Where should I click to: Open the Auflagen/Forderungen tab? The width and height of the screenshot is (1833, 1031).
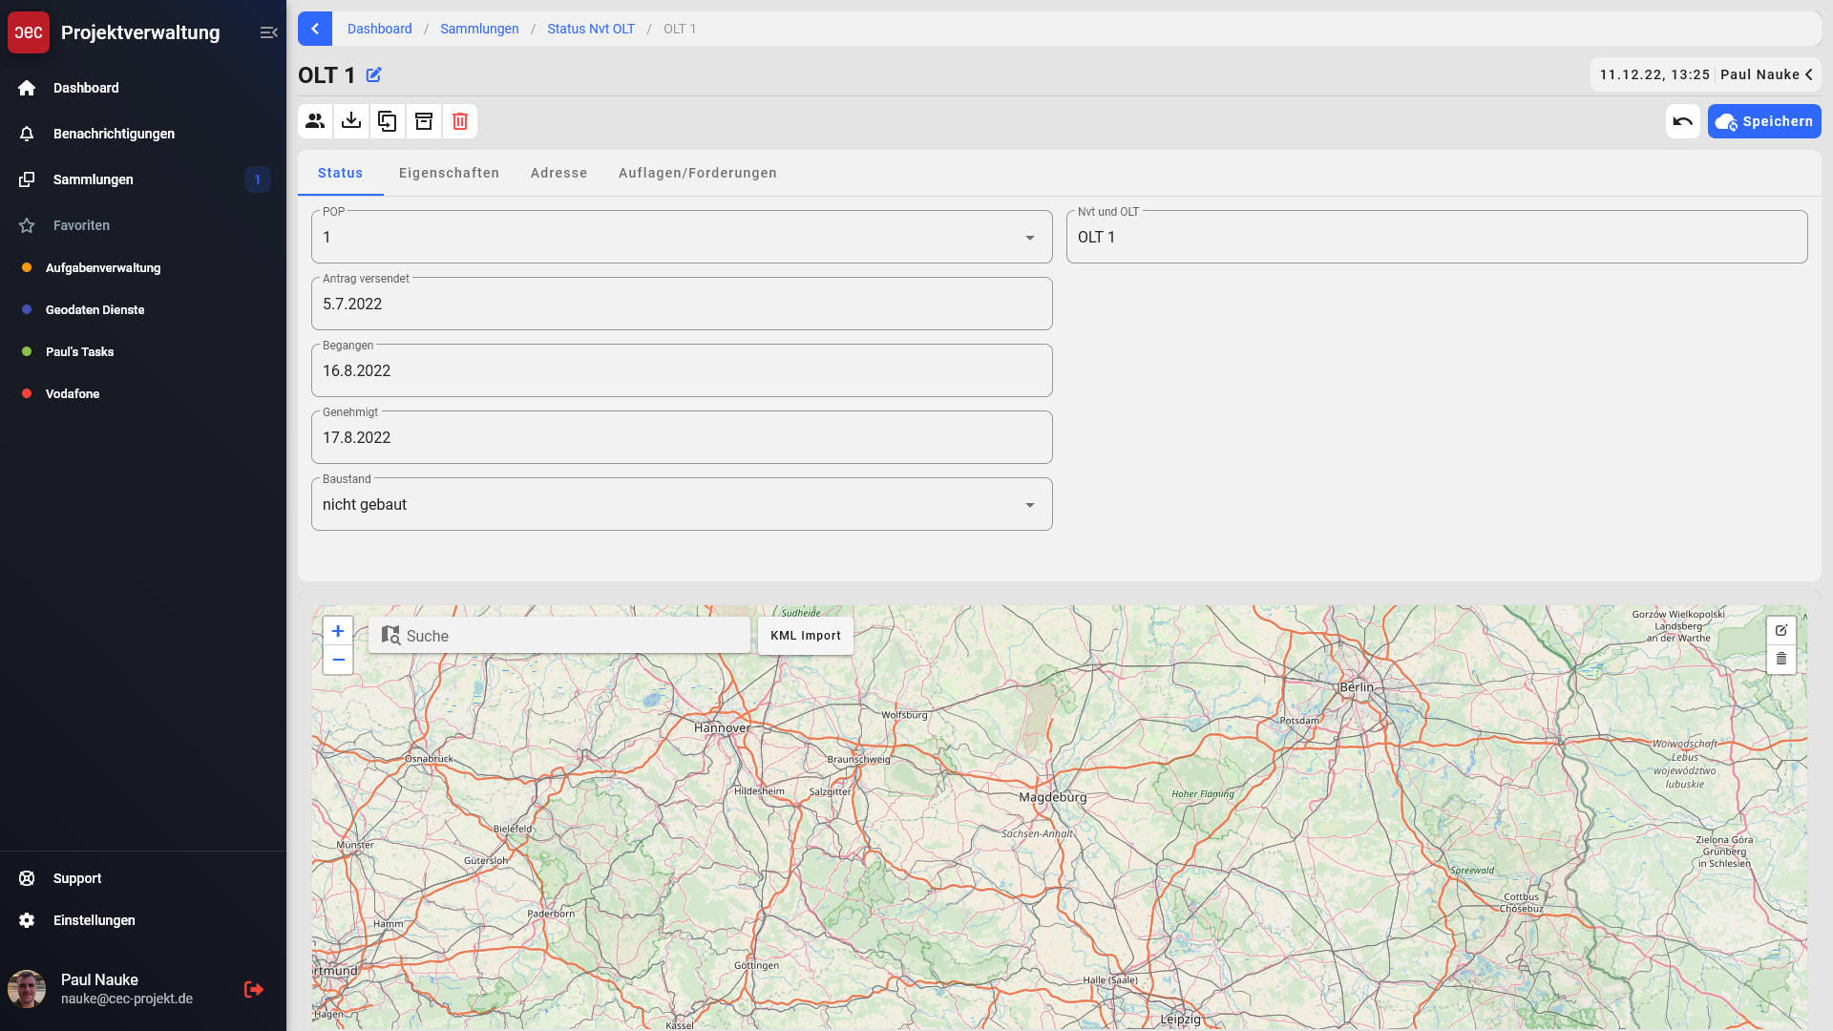click(697, 173)
